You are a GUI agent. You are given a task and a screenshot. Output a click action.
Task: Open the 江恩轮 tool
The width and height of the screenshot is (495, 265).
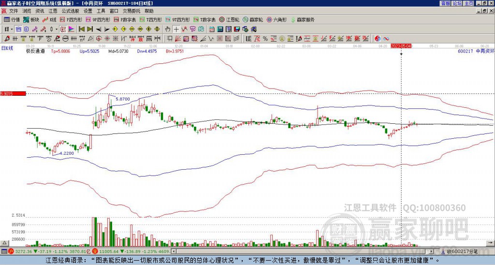click(x=229, y=20)
